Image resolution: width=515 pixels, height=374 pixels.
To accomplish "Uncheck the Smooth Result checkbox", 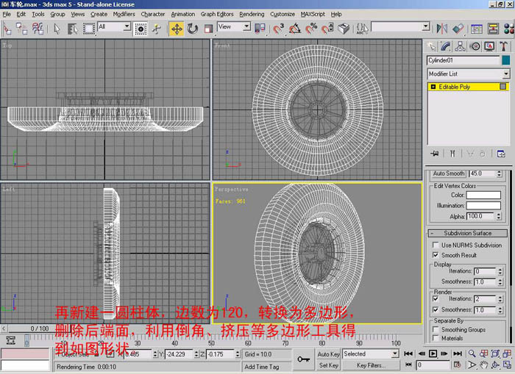I will [436, 255].
